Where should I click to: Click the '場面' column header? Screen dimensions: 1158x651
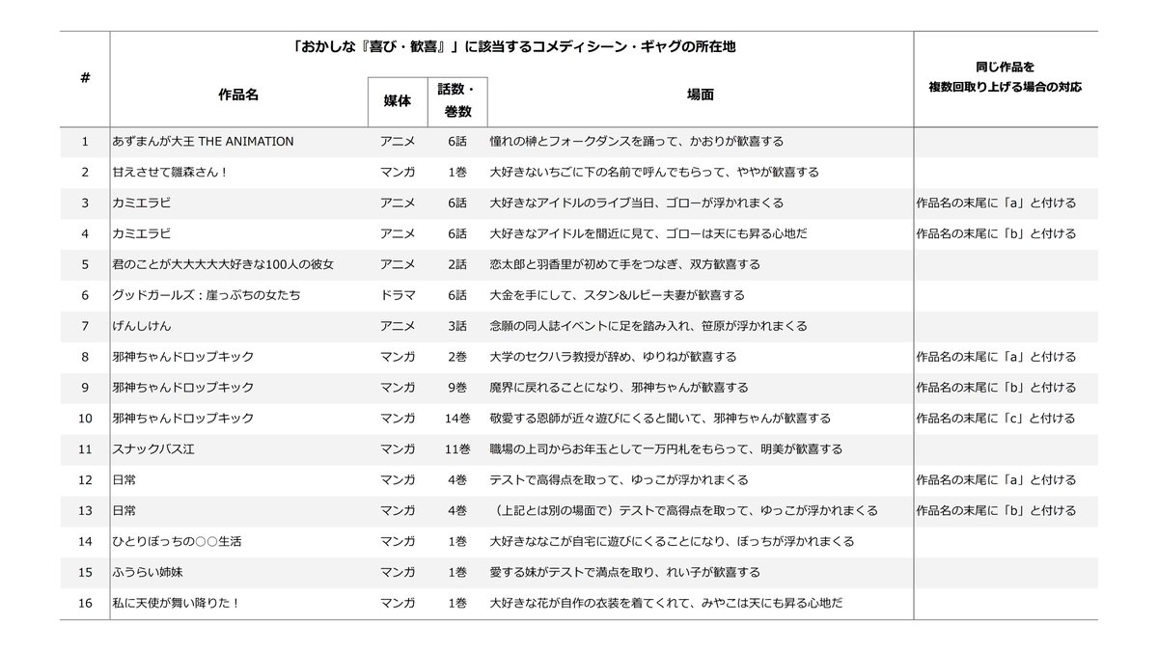click(700, 96)
